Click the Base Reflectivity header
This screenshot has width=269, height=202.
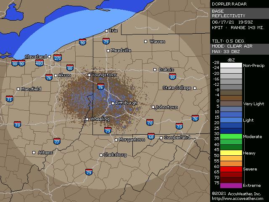point(227,13)
